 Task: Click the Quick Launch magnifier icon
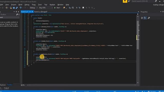(156, 1)
